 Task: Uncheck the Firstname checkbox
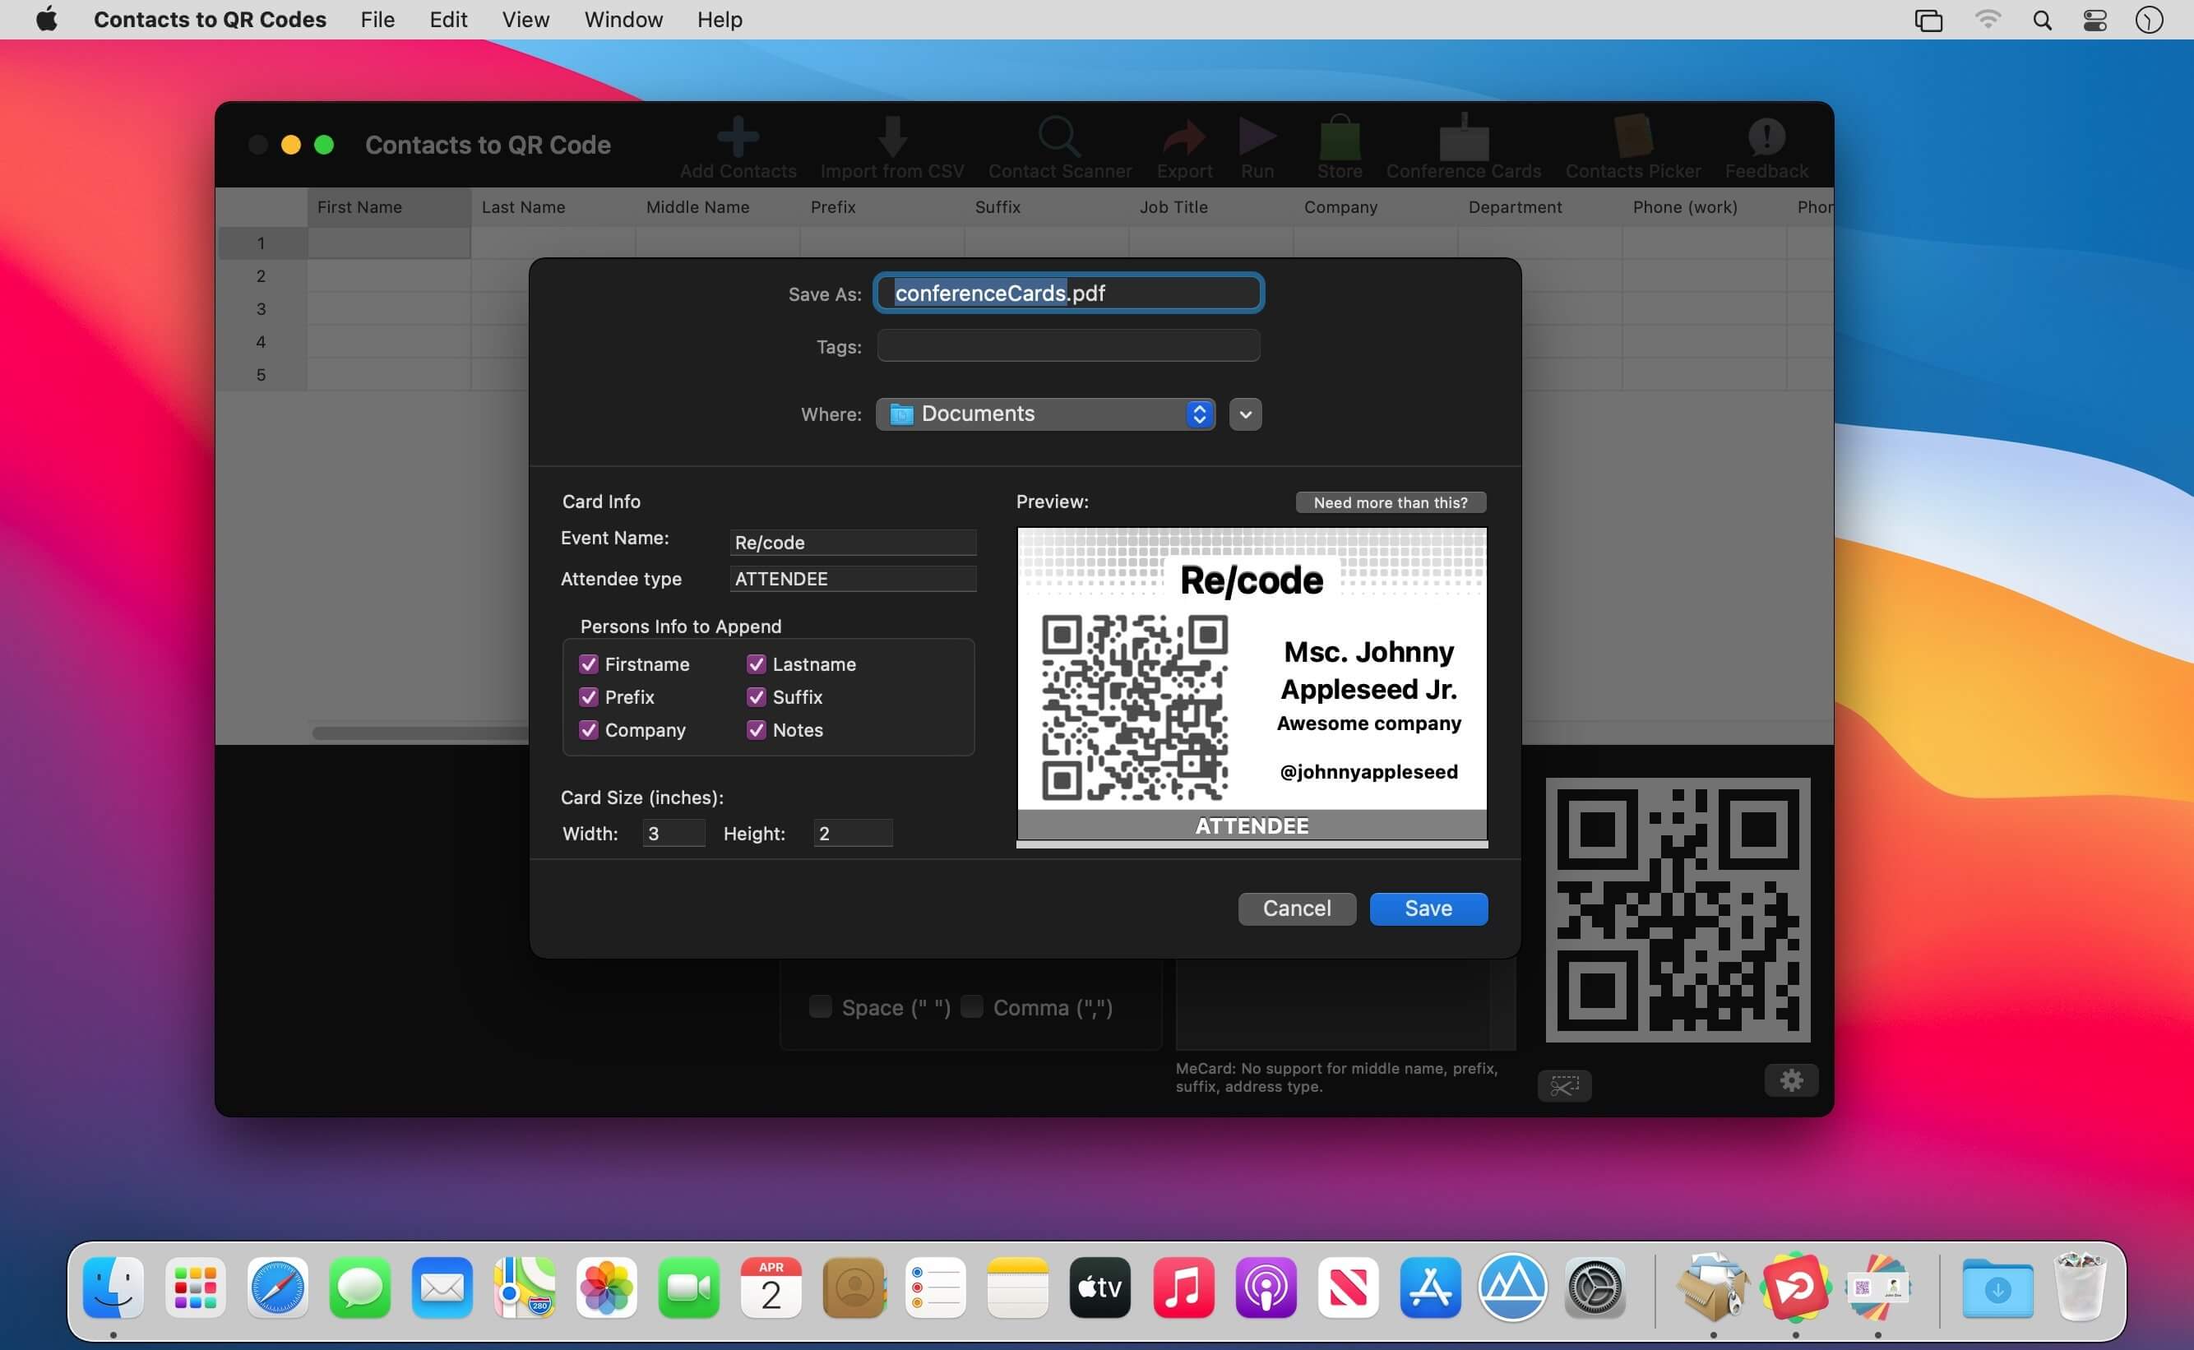(588, 664)
